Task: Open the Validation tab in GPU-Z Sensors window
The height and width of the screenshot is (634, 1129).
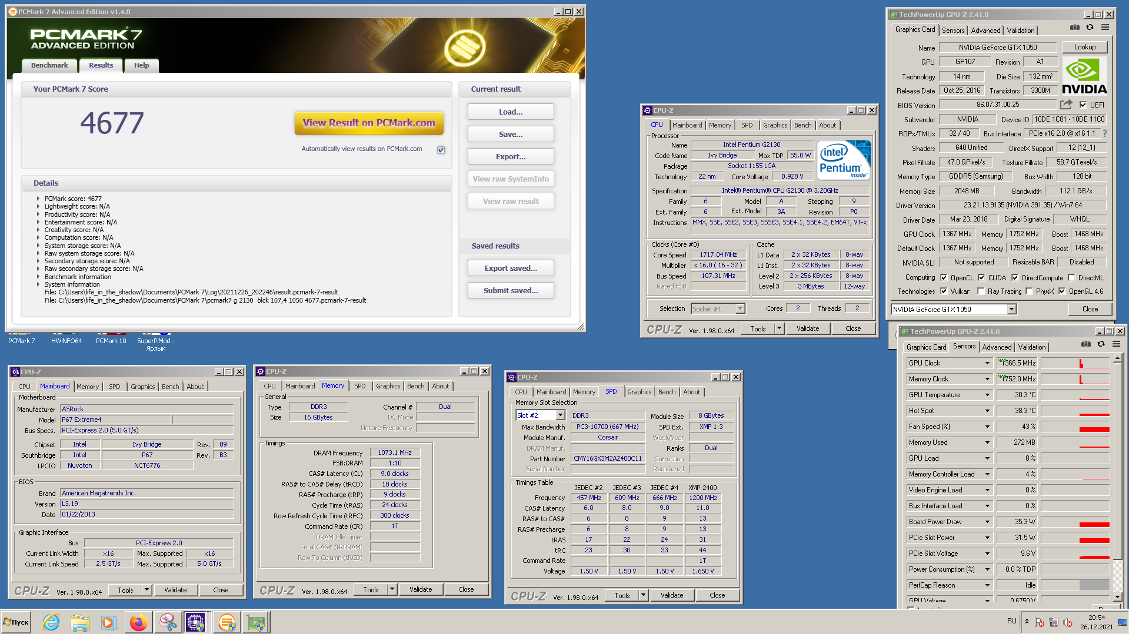Action: pos(1032,347)
